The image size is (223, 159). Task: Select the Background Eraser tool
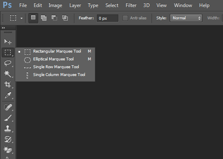point(8,150)
